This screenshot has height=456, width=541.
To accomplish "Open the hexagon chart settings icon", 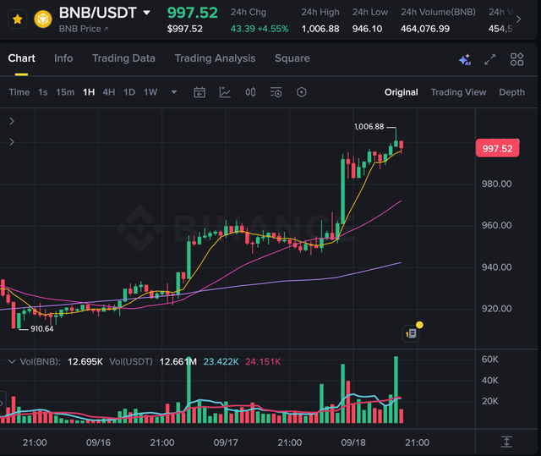I will [301, 92].
